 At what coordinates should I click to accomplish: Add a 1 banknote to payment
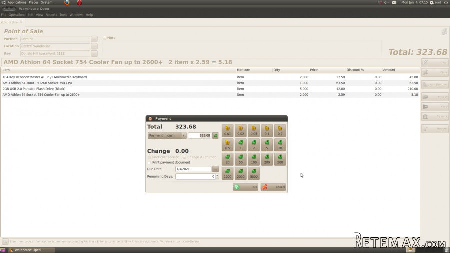tap(241, 145)
